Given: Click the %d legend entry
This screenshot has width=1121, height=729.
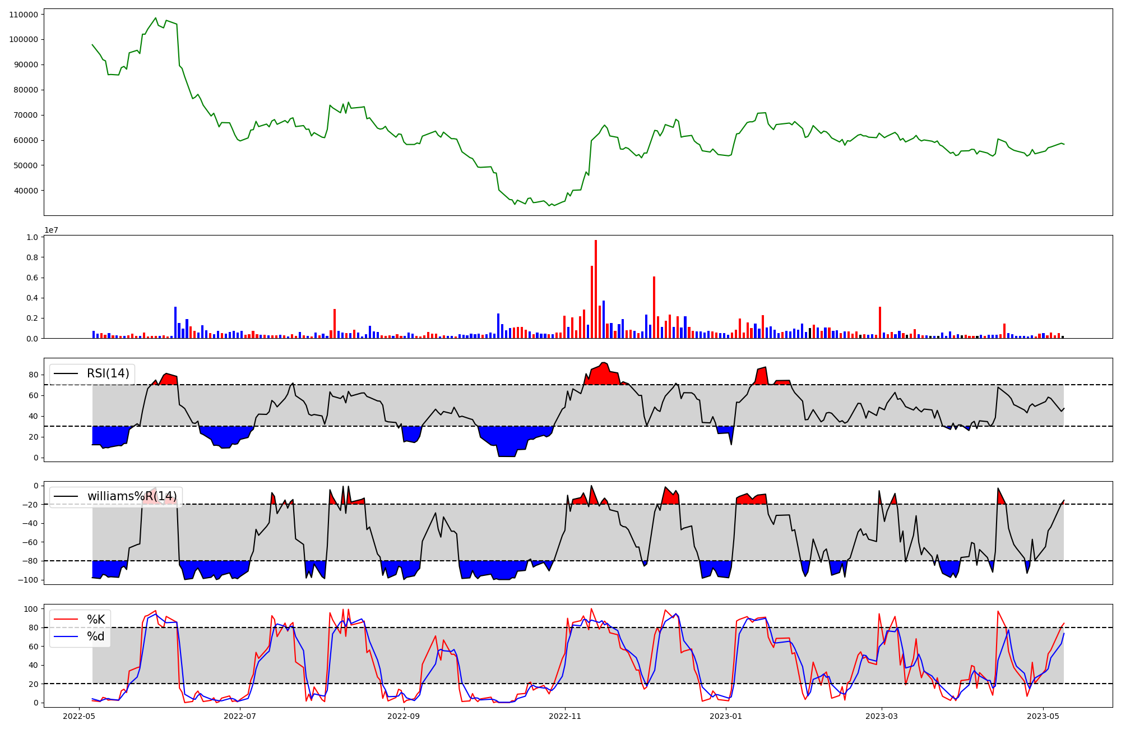Looking at the screenshot, I should click(x=96, y=636).
